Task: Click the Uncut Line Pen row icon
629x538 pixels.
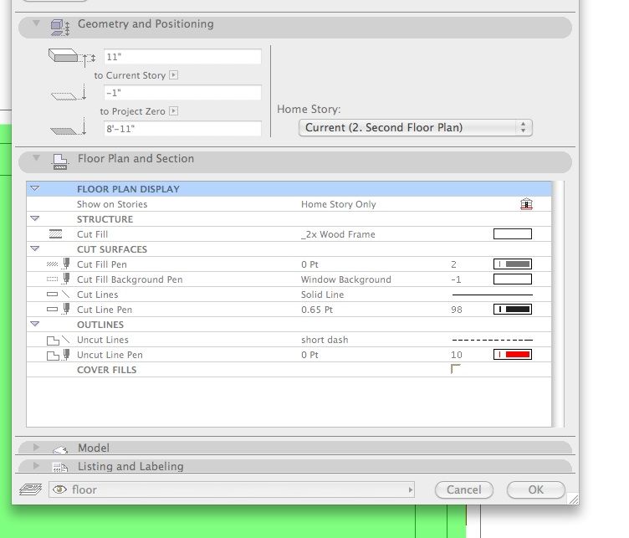Action: pos(59,355)
